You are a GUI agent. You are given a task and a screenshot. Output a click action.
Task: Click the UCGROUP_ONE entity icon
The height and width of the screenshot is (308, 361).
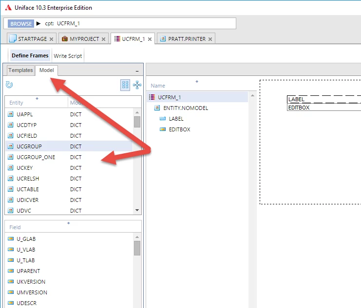(11, 157)
